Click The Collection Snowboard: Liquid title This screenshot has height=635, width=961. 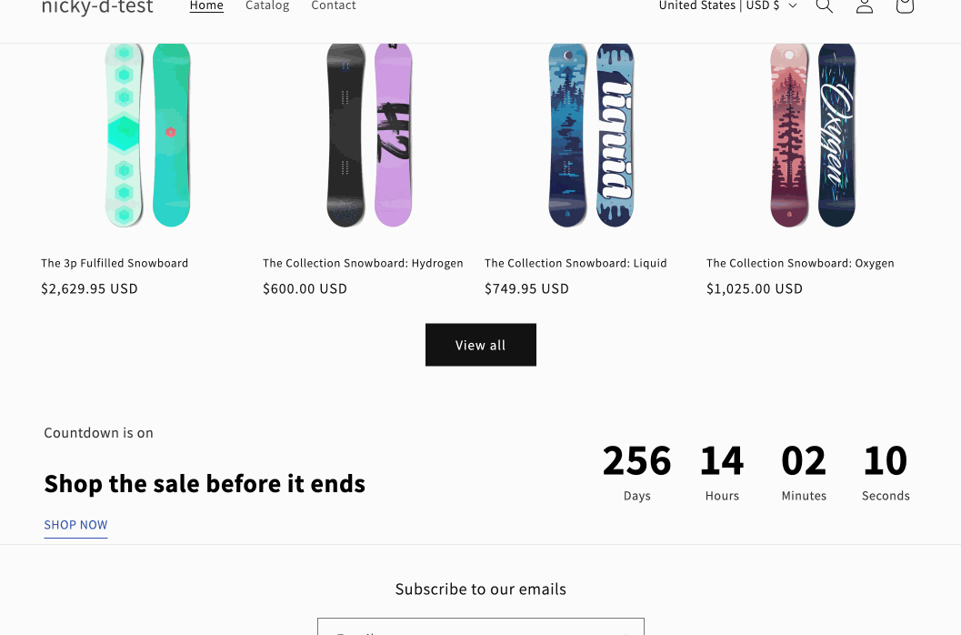tap(576, 263)
